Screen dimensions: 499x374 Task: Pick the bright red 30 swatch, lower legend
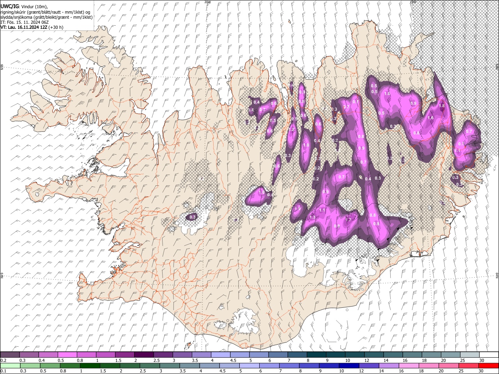(488, 365)
